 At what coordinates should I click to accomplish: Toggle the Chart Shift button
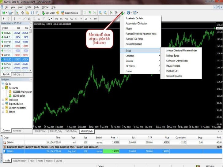point(116,13)
